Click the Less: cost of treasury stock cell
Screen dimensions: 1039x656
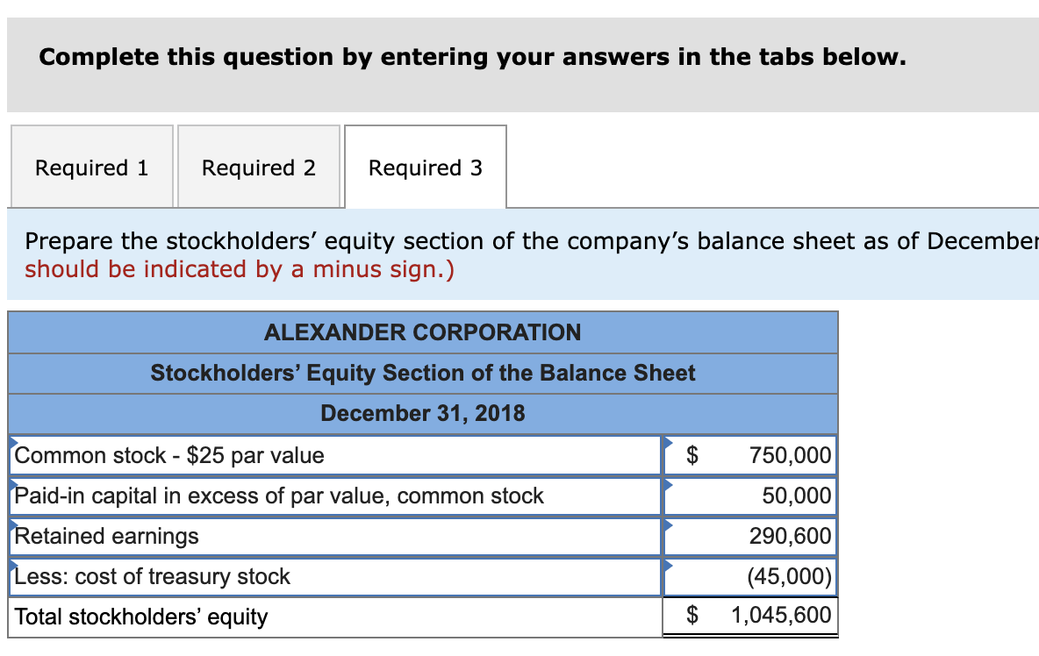(263, 576)
